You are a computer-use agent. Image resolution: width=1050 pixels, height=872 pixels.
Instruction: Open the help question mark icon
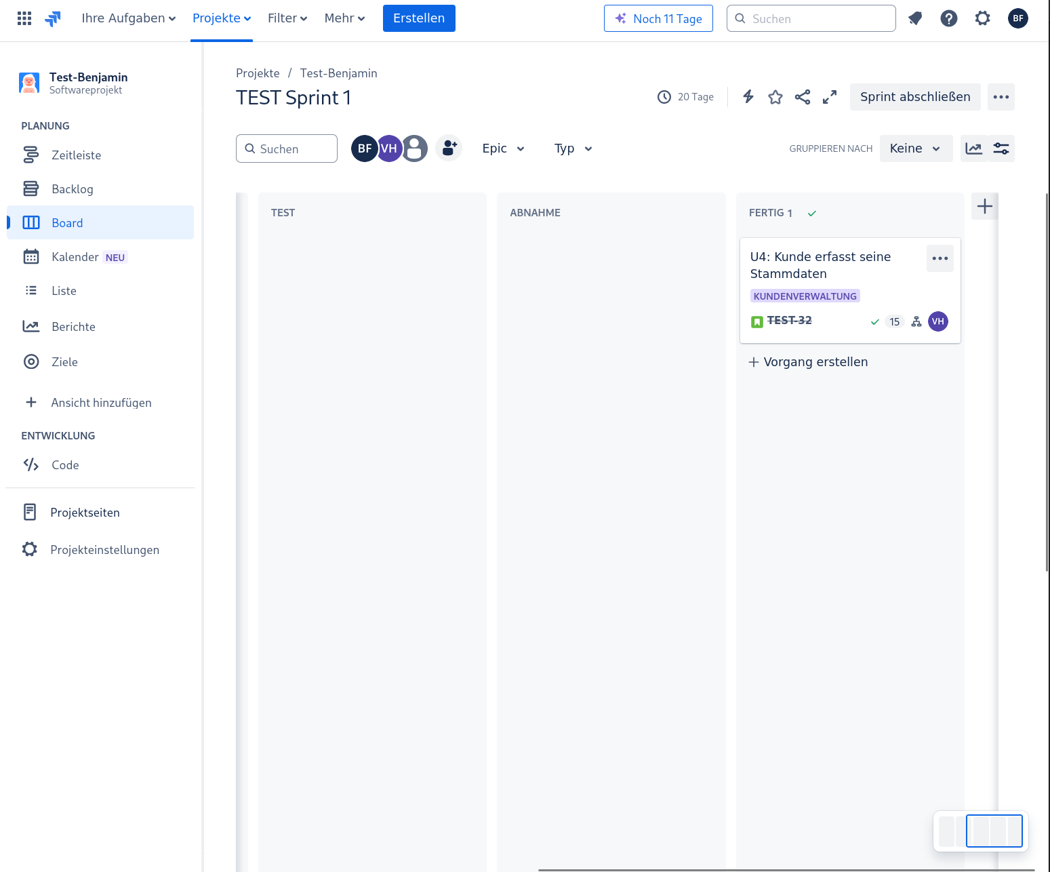(949, 18)
